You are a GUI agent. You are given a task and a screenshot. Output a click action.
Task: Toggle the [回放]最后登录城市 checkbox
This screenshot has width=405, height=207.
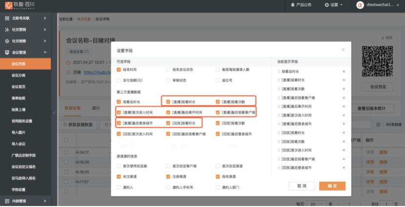pyautogui.click(x=218, y=134)
